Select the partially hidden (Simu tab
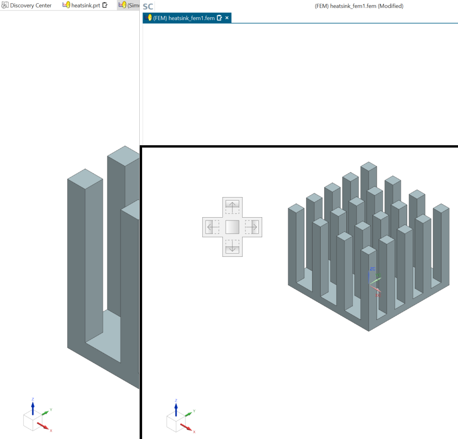Image resolution: width=458 pixels, height=439 pixels. pyautogui.click(x=129, y=5)
